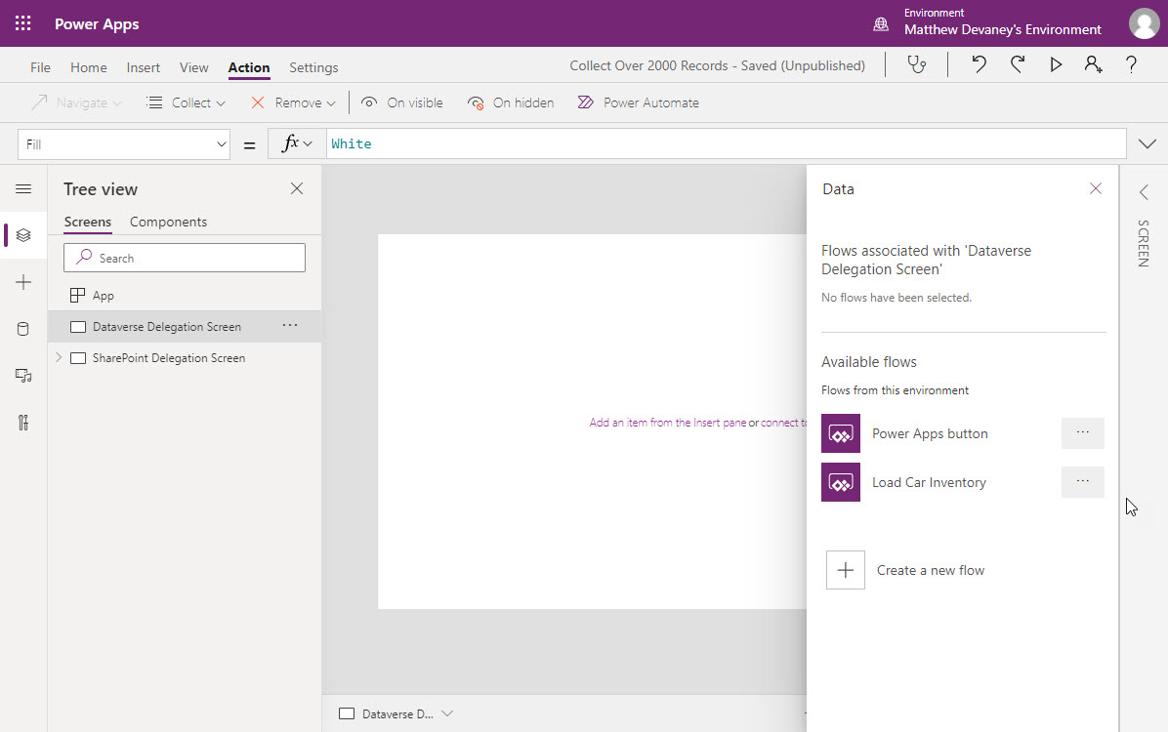Open the Settings menu
The width and height of the screenshot is (1168, 732).
click(x=313, y=67)
